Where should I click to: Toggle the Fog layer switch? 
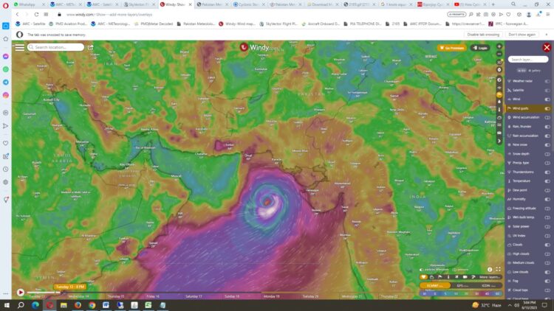click(x=547, y=281)
